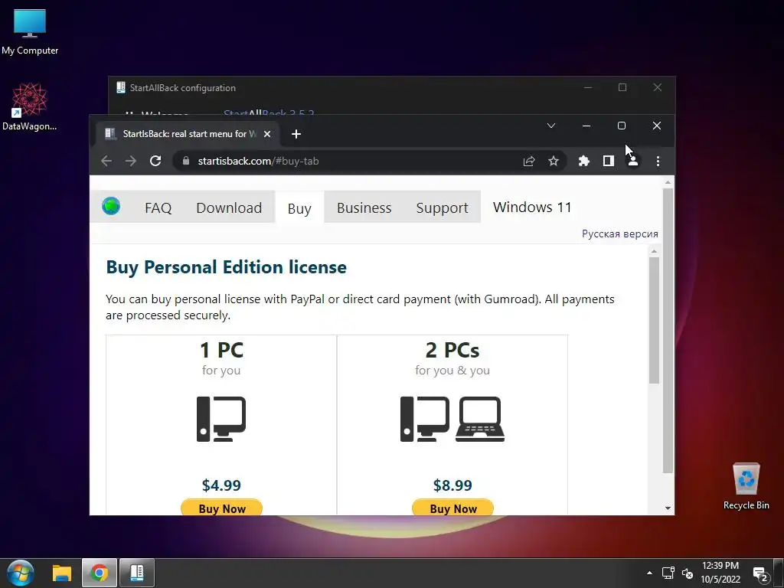
Task: Click the StartAllBack taskbar icon
Action: (137, 573)
